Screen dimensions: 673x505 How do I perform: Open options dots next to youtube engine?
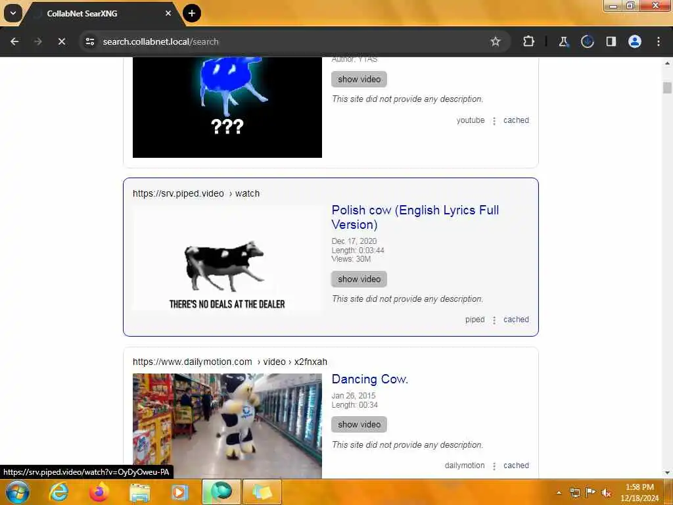click(494, 121)
